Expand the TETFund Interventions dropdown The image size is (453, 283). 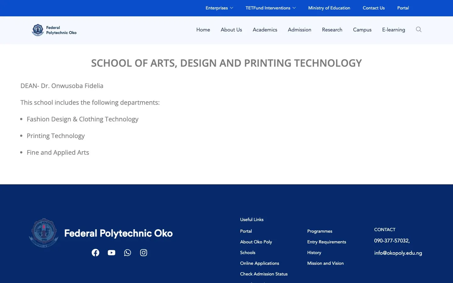coord(271,8)
